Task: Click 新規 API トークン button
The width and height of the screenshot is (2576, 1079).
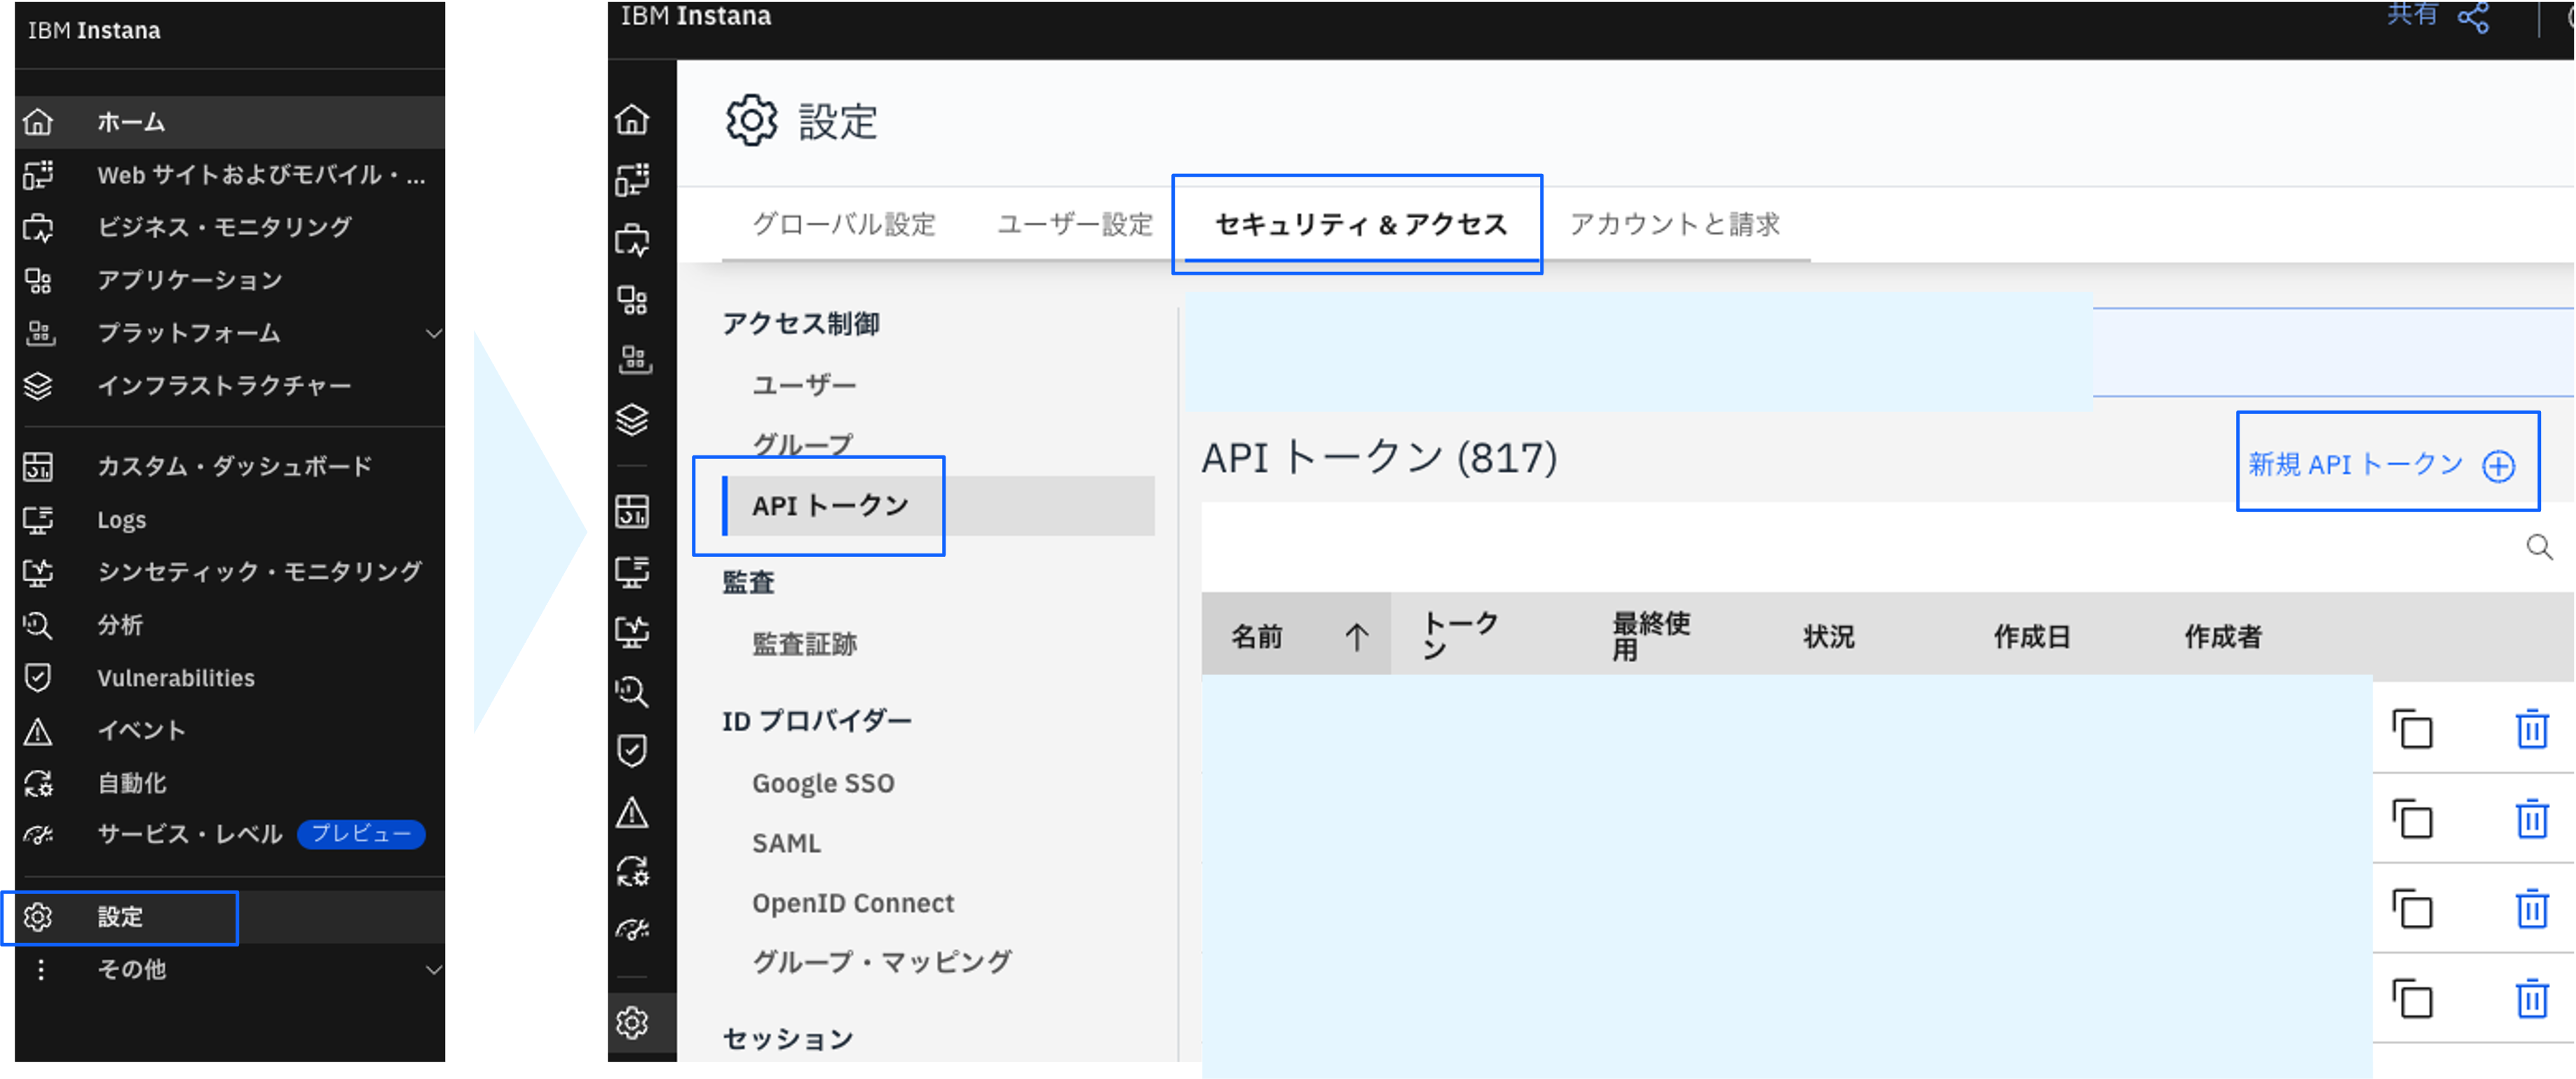Action: click(x=2382, y=465)
